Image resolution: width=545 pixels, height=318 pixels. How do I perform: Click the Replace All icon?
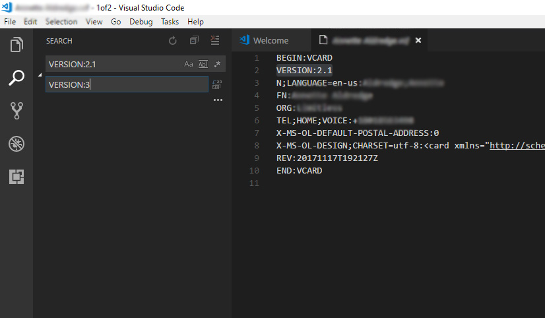(216, 84)
